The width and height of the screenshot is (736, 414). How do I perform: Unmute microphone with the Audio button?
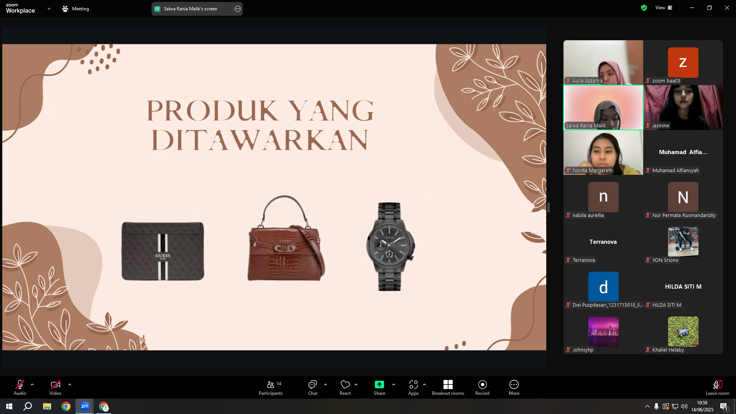point(20,387)
